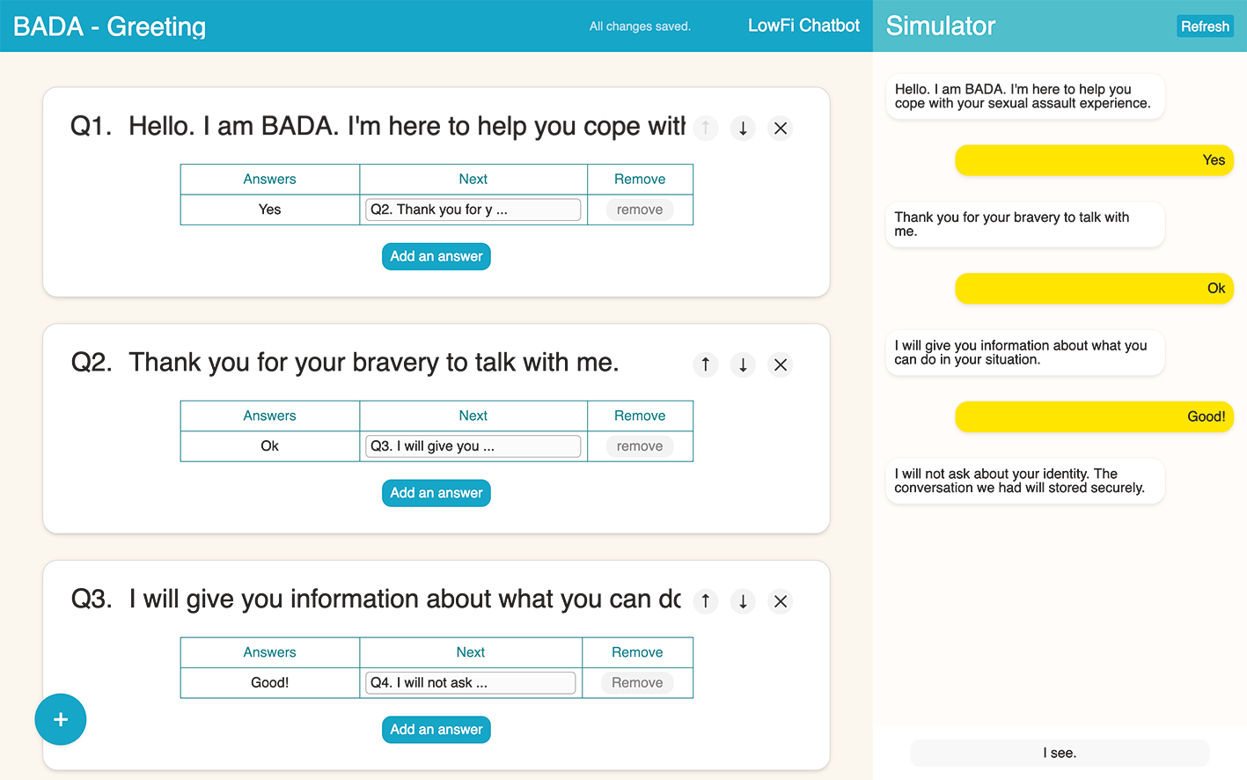Click the round plus add-question button
Image resolution: width=1247 pixels, height=780 pixels.
(x=61, y=719)
